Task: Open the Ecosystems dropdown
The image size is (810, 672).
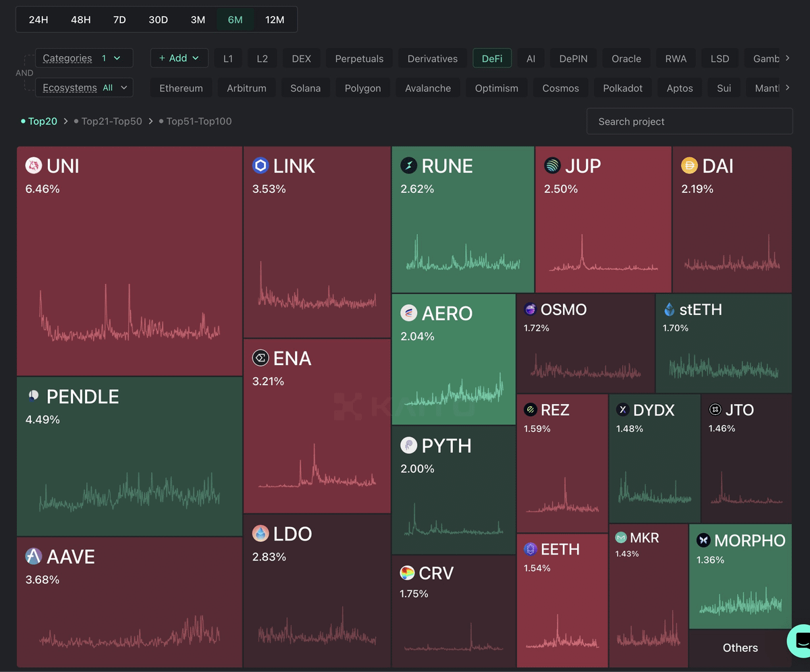Action: (84, 88)
